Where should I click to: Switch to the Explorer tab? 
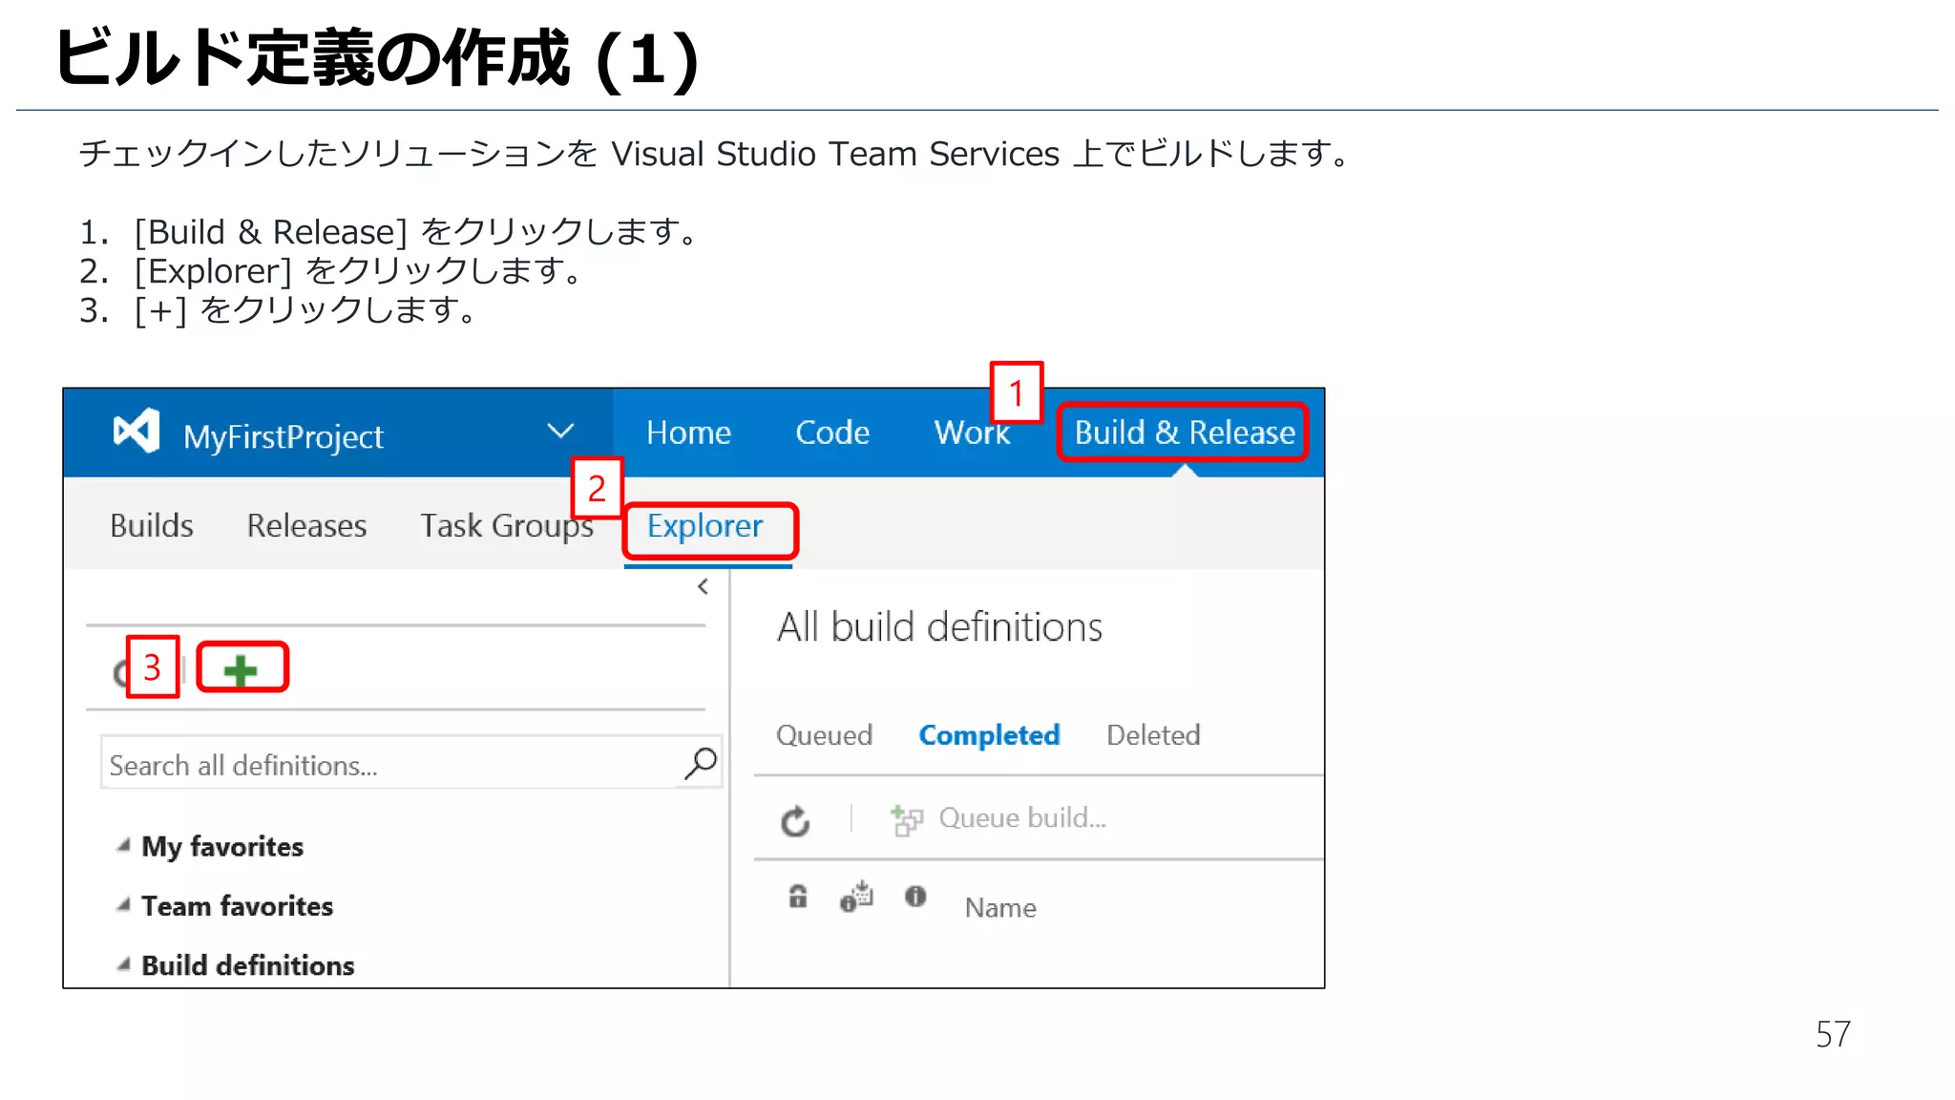click(705, 526)
